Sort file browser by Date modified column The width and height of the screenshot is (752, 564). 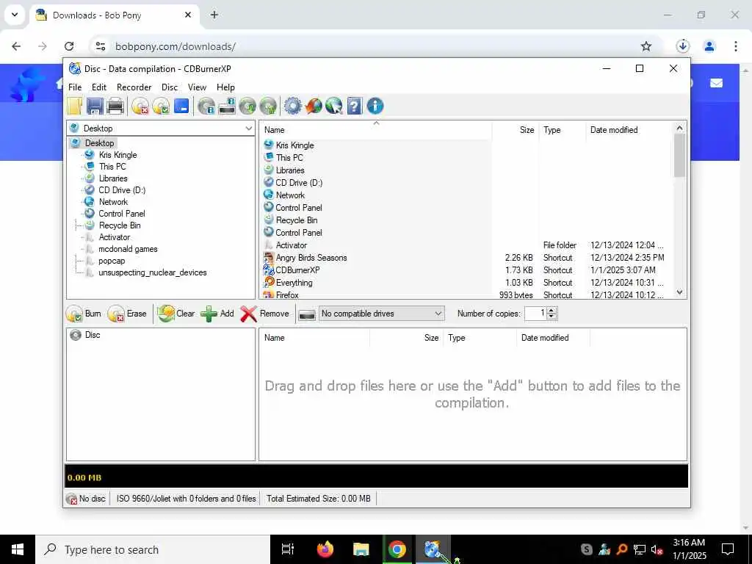coord(629,130)
